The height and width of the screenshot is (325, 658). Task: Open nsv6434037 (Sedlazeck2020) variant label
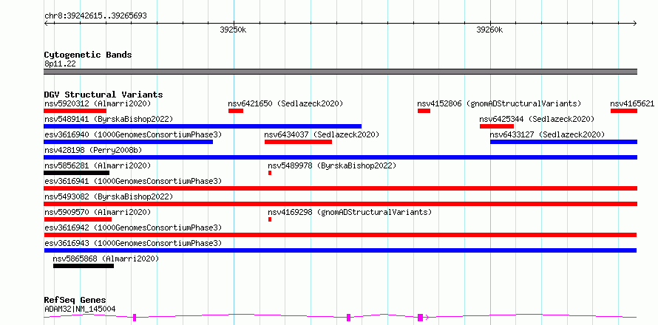click(322, 134)
